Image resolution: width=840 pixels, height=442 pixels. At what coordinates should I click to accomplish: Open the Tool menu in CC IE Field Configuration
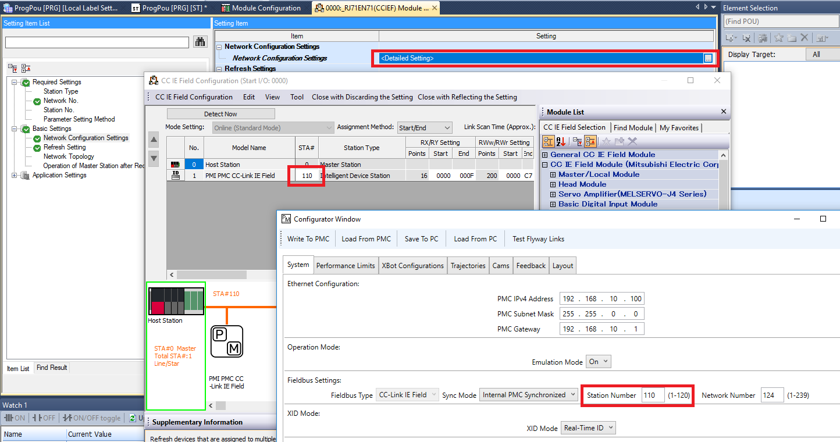[297, 97]
